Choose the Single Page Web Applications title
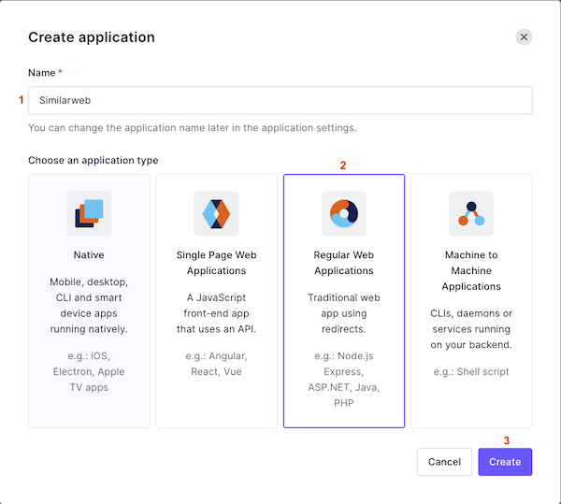 [216, 263]
